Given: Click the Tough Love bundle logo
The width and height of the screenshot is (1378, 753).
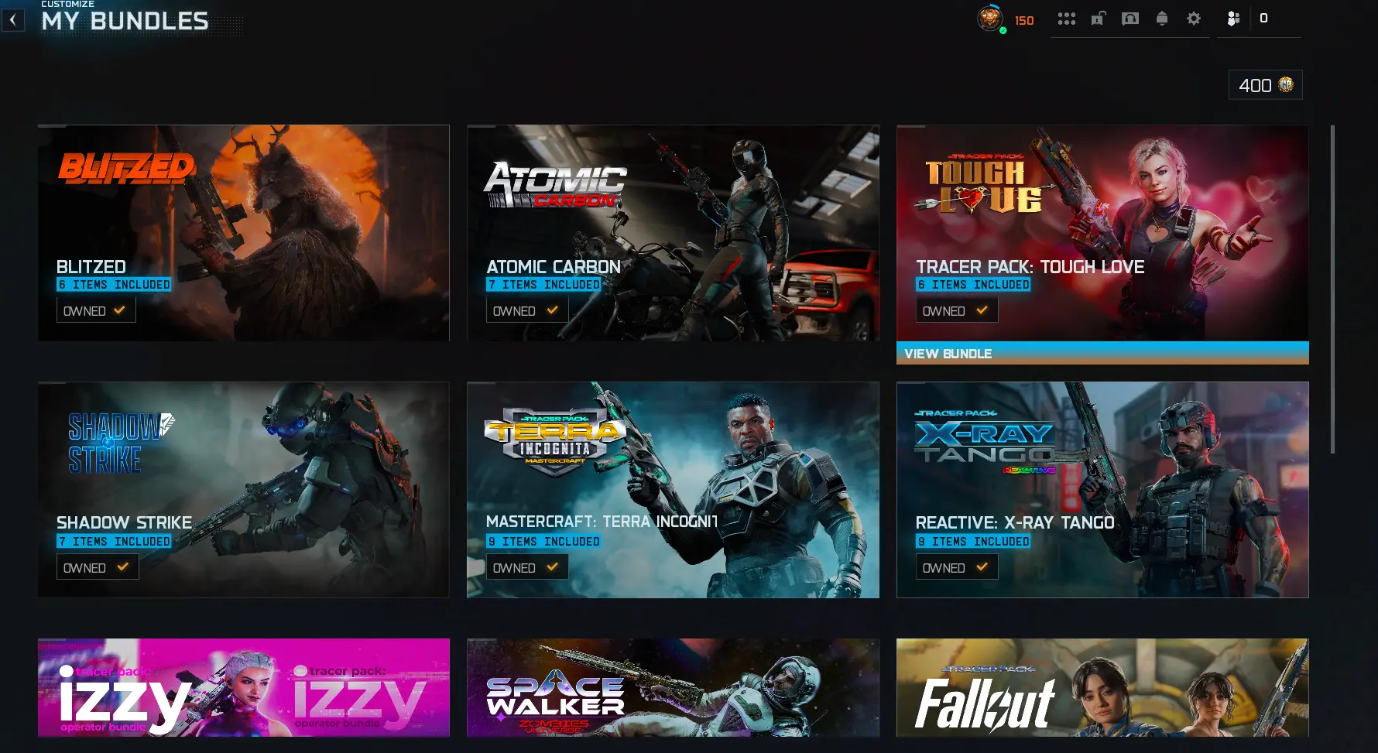Looking at the screenshot, I should coord(983,183).
